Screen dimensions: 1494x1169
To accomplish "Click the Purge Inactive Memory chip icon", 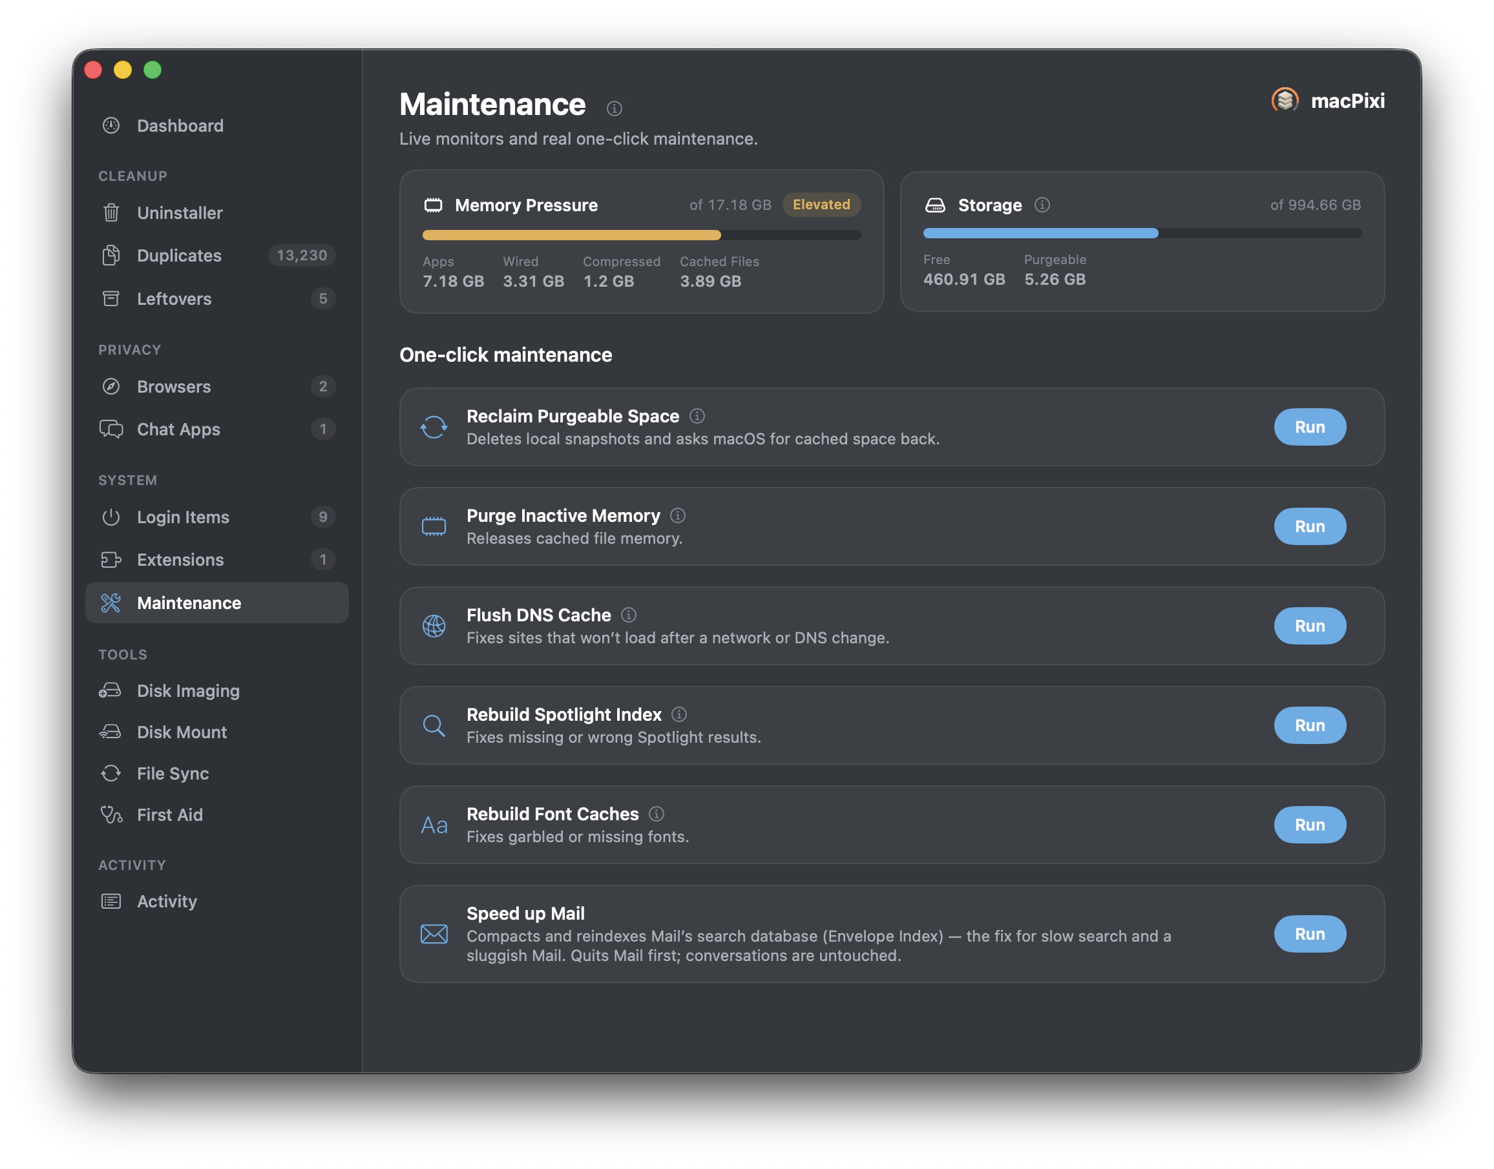I will [x=434, y=526].
